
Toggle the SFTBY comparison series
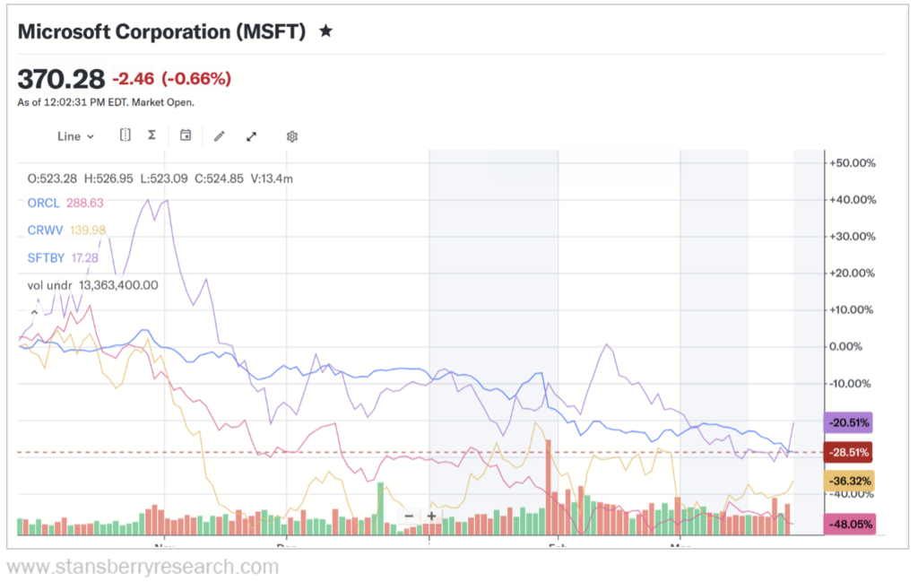pyautogui.click(x=43, y=257)
